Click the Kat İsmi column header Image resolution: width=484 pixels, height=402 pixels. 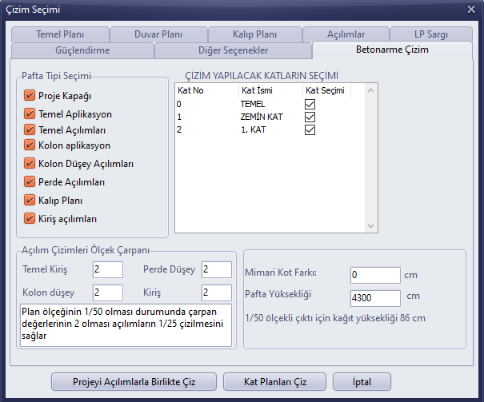270,90
